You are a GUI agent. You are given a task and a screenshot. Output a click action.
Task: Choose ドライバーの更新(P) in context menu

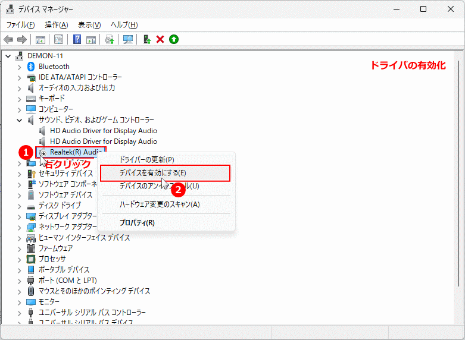(x=166, y=160)
